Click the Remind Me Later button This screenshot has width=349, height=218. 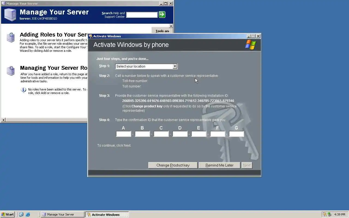pos(219,165)
